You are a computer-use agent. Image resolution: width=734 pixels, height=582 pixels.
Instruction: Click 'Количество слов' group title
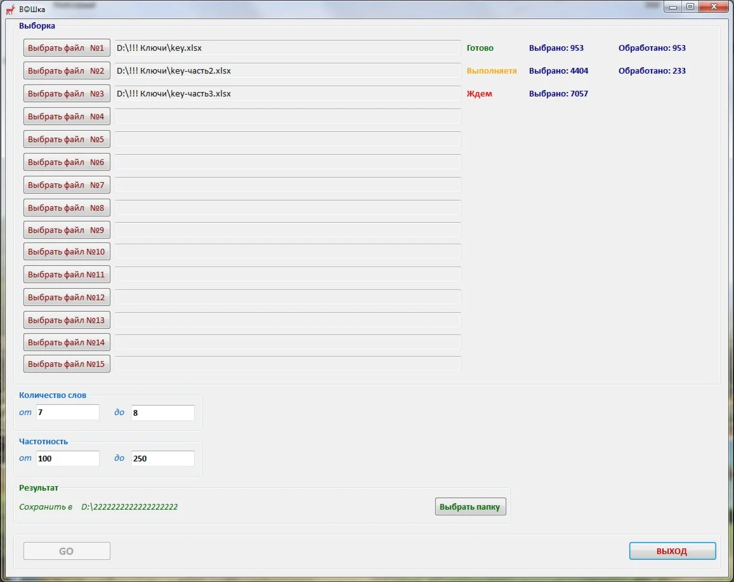tap(53, 395)
